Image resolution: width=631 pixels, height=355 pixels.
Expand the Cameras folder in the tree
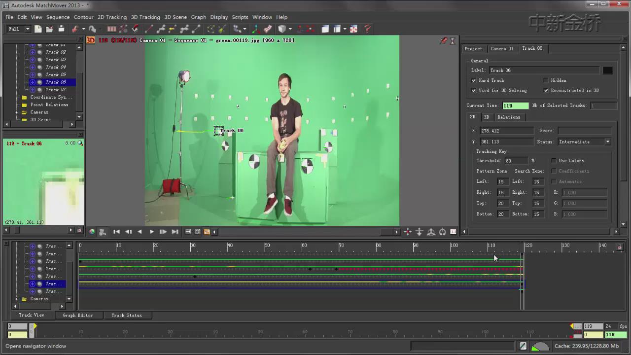(17, 112)
